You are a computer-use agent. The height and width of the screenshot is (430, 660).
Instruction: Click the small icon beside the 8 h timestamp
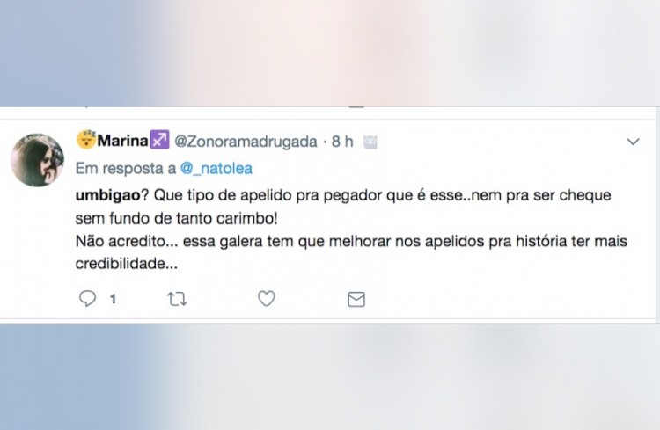tap(370, 141)
